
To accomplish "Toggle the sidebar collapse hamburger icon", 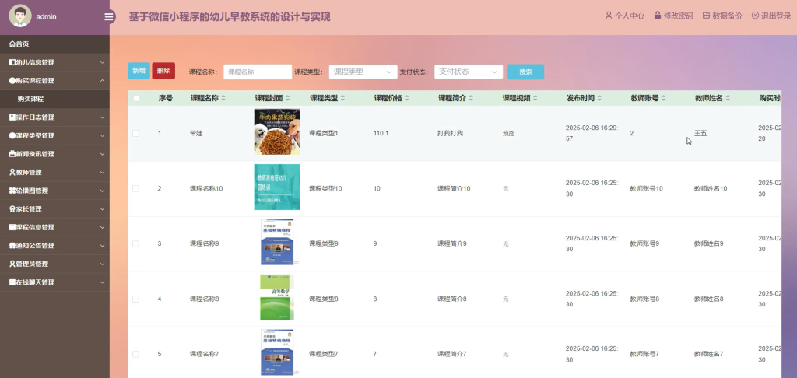I will coord(109,17).
